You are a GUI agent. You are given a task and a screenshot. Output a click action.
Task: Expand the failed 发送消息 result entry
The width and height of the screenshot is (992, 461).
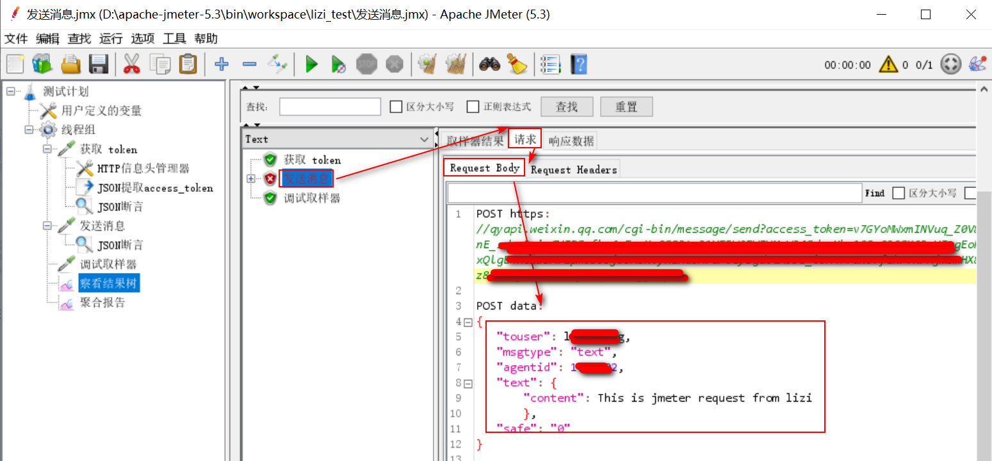point(251,179)
